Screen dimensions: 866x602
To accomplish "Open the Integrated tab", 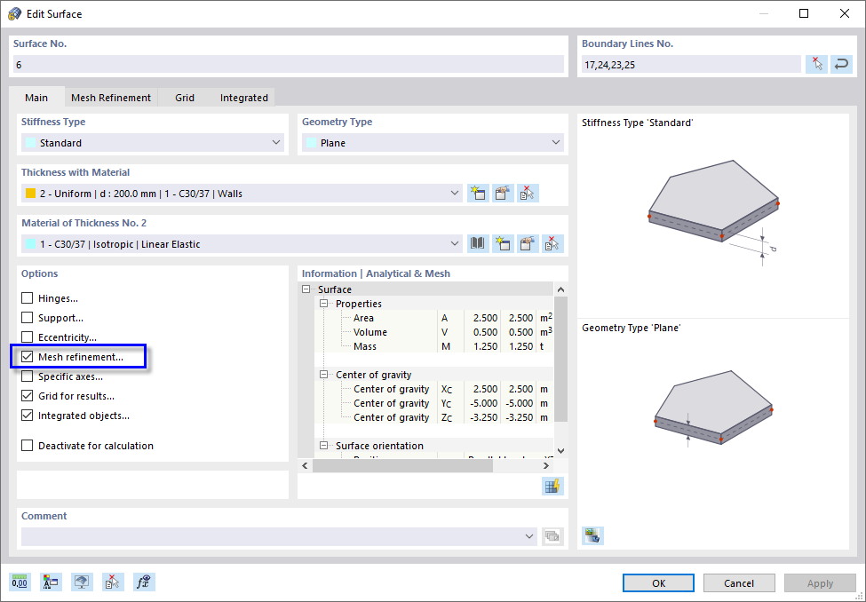I will point(243,98).
